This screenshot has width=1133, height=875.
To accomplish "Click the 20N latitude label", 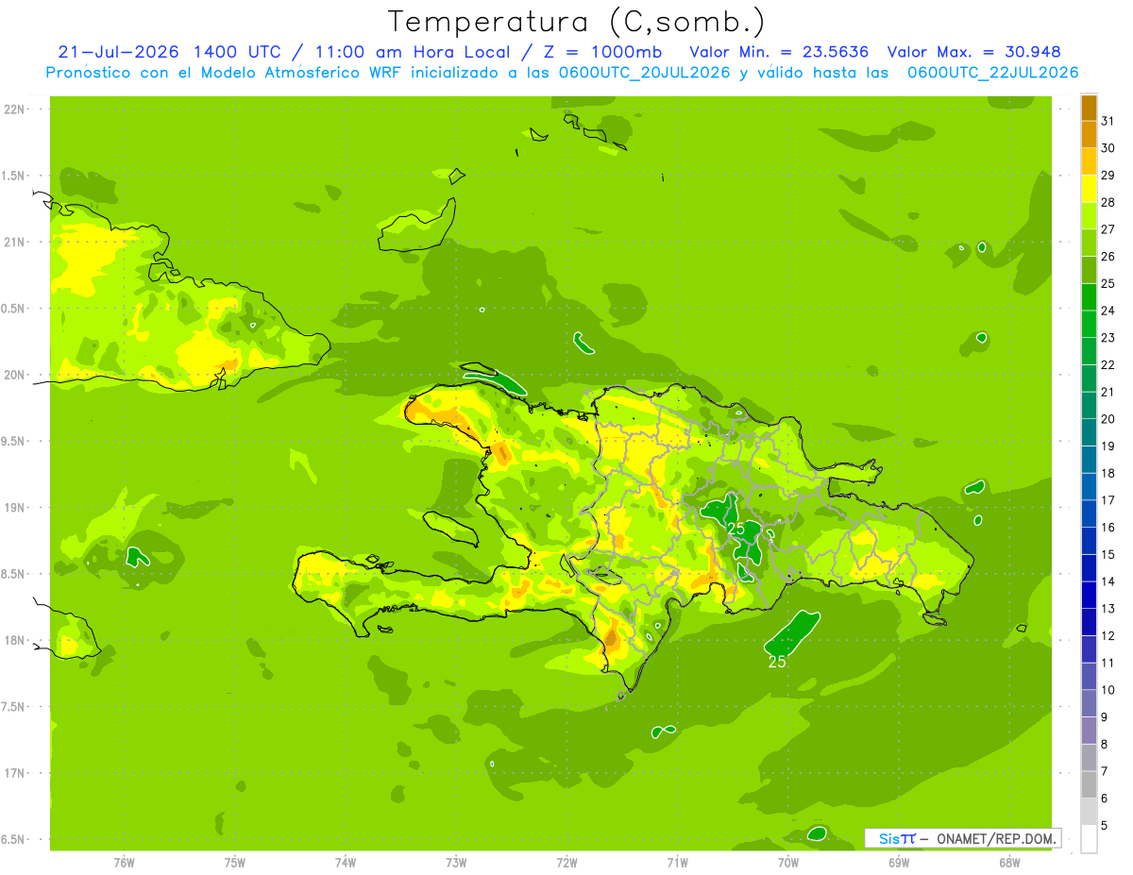I will [x=13, y=375].
